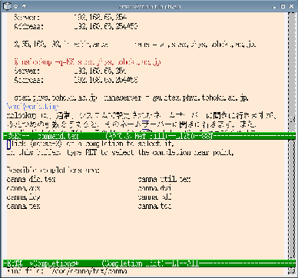Maximize the emacs window
Screen dimensions: 298x278
tap(283, 6)
